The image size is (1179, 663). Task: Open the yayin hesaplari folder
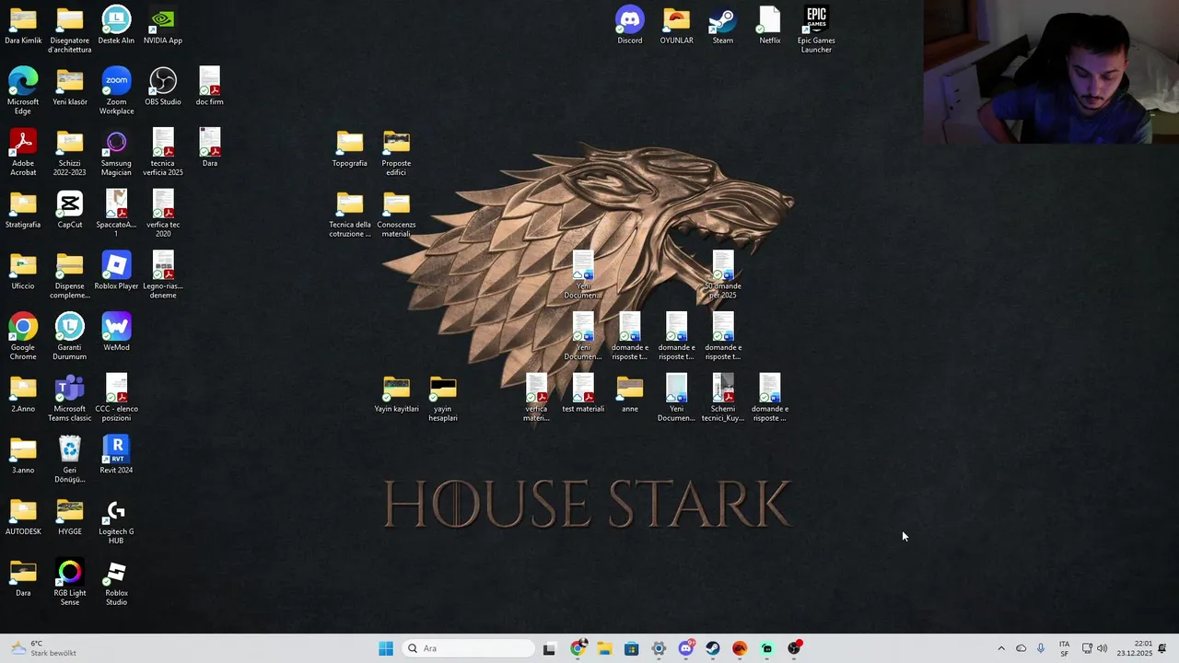(443, 398)
